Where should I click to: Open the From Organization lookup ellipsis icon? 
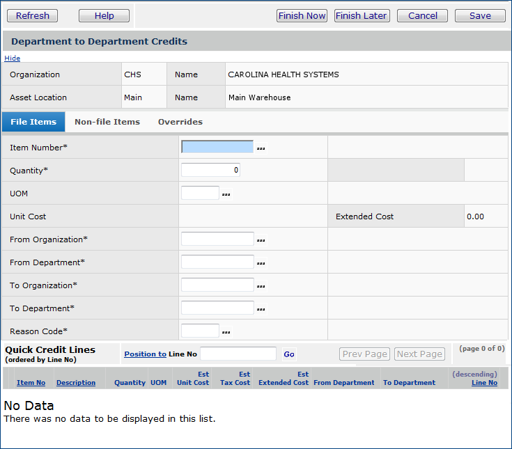point(261,240)
